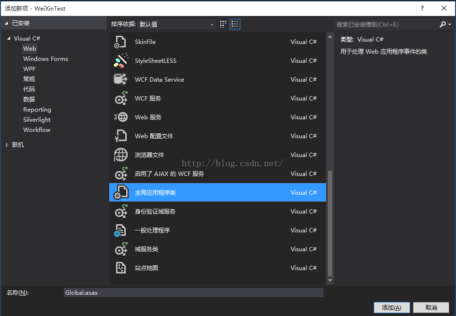Click the 全局应用程序类 file icon

[x=121, y=192]
